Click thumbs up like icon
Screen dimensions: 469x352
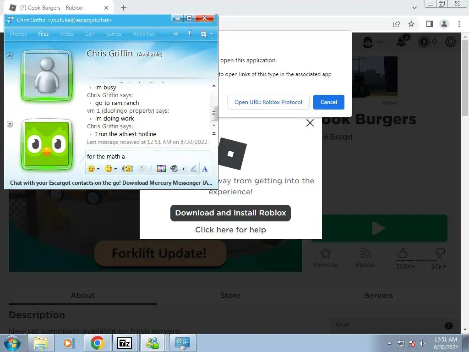402,253
